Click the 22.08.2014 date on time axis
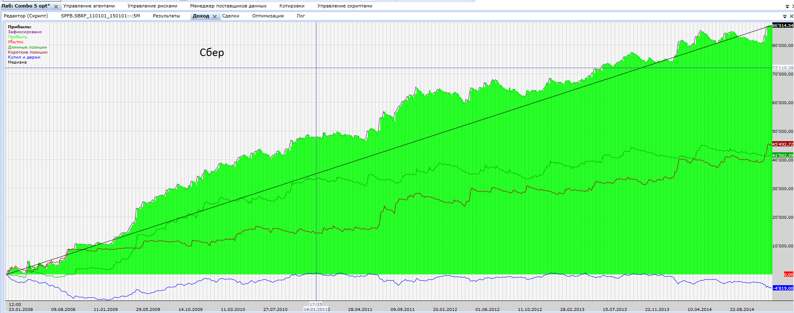This screenshot has width=794, height=313. [742, 310]
